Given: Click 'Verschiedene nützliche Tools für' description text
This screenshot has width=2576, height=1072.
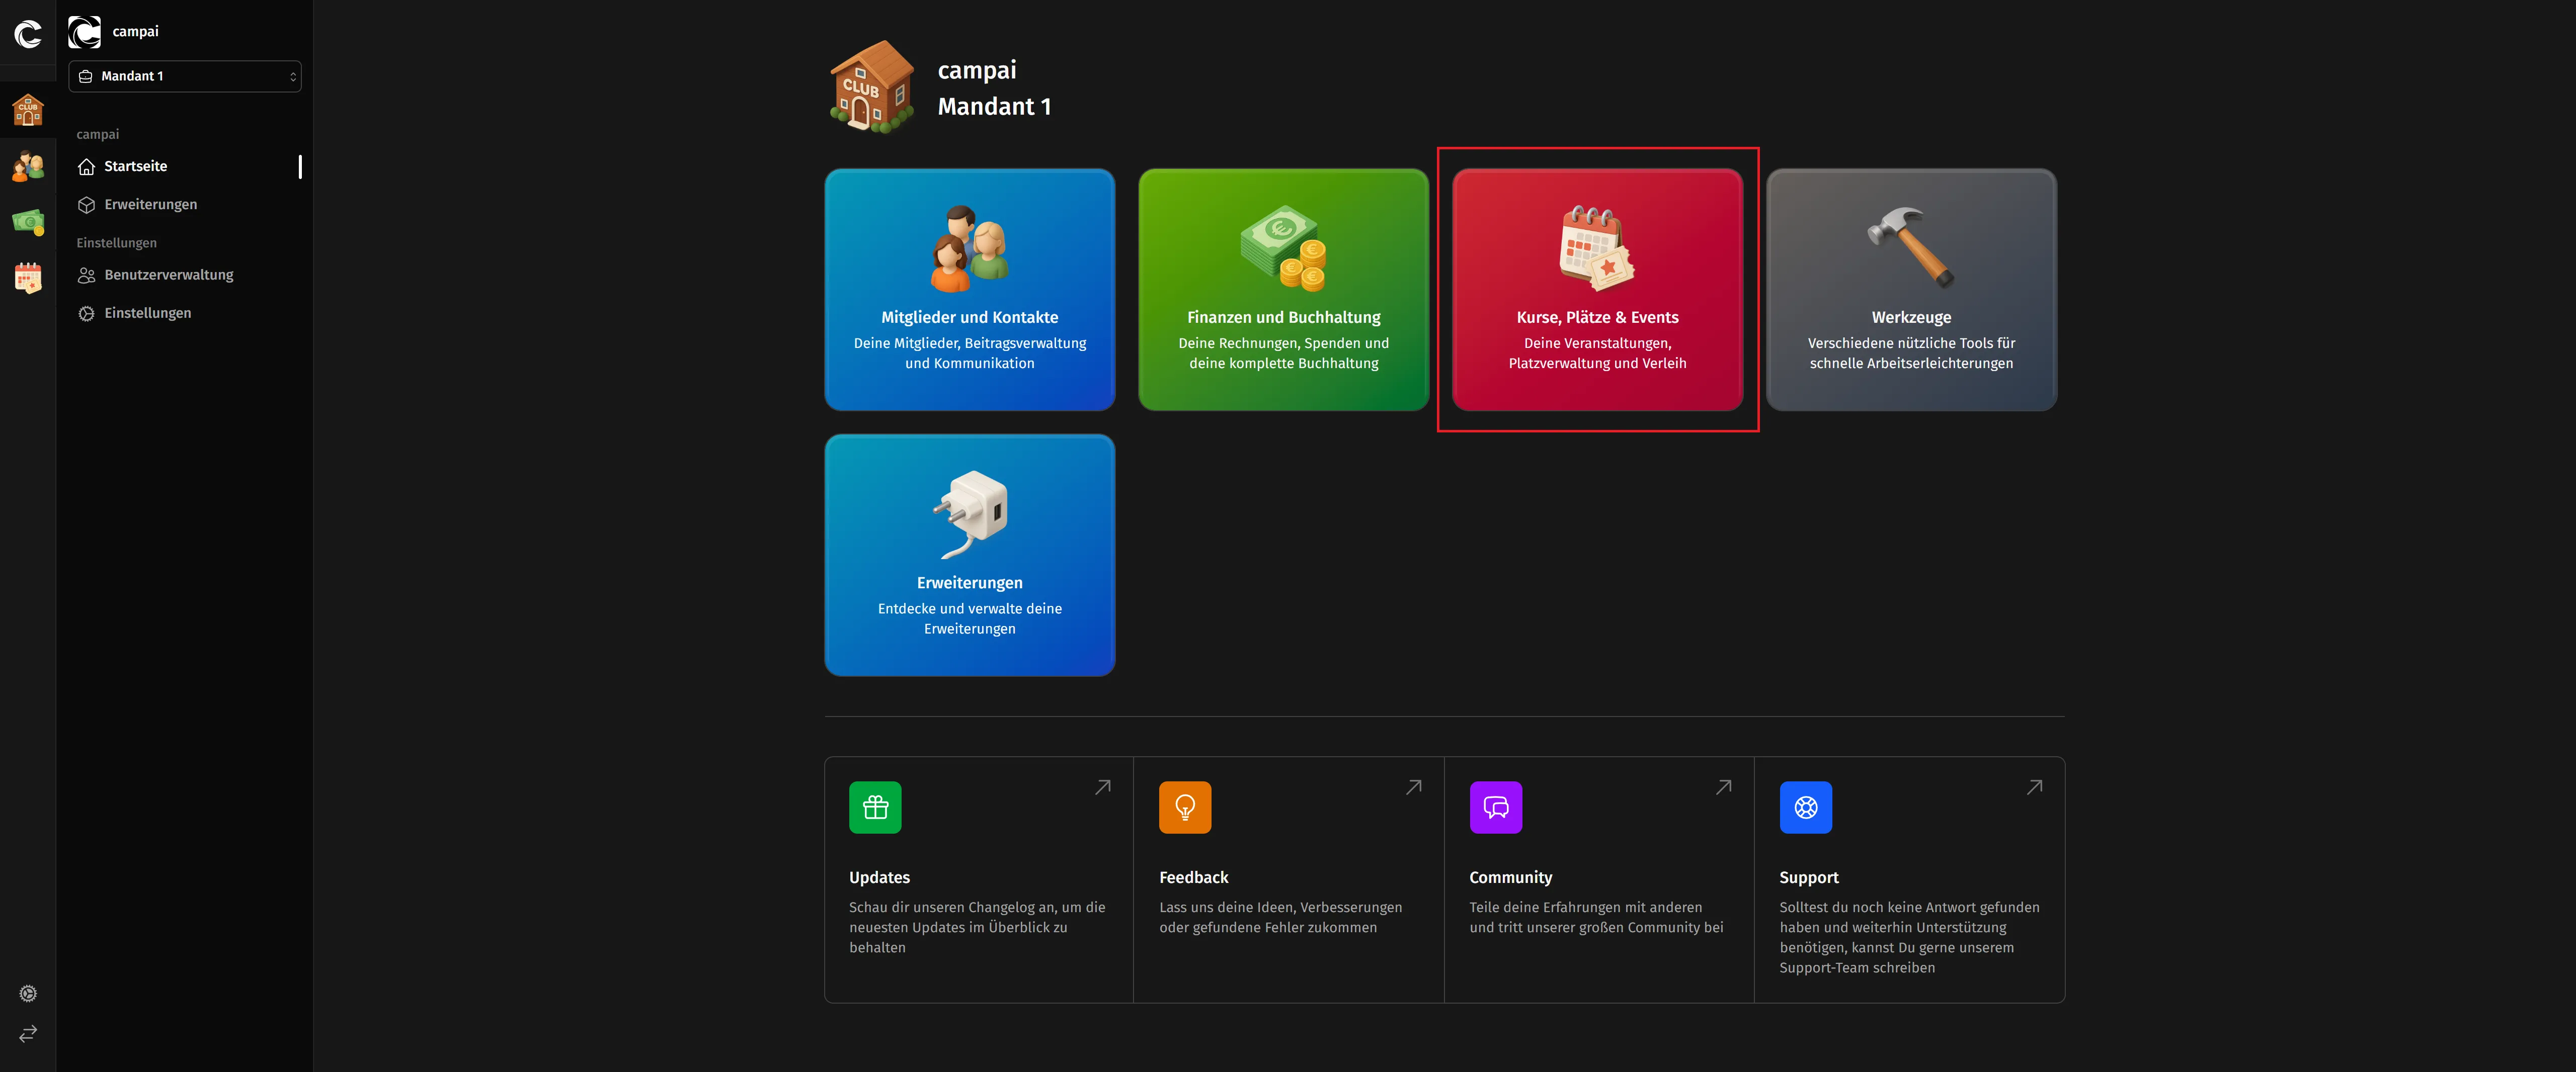Looking at the screenshot, I should point(1911,343).
